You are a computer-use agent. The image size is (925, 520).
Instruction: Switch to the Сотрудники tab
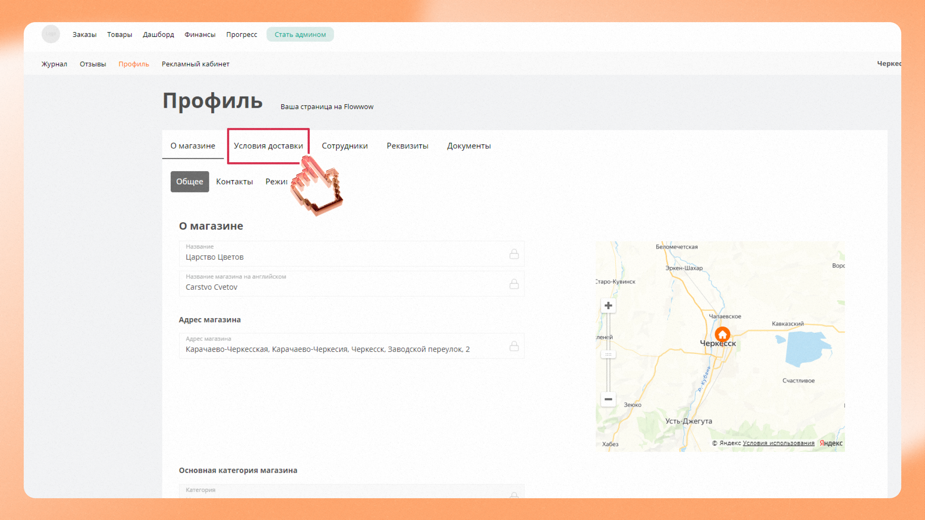pos(344,146)
